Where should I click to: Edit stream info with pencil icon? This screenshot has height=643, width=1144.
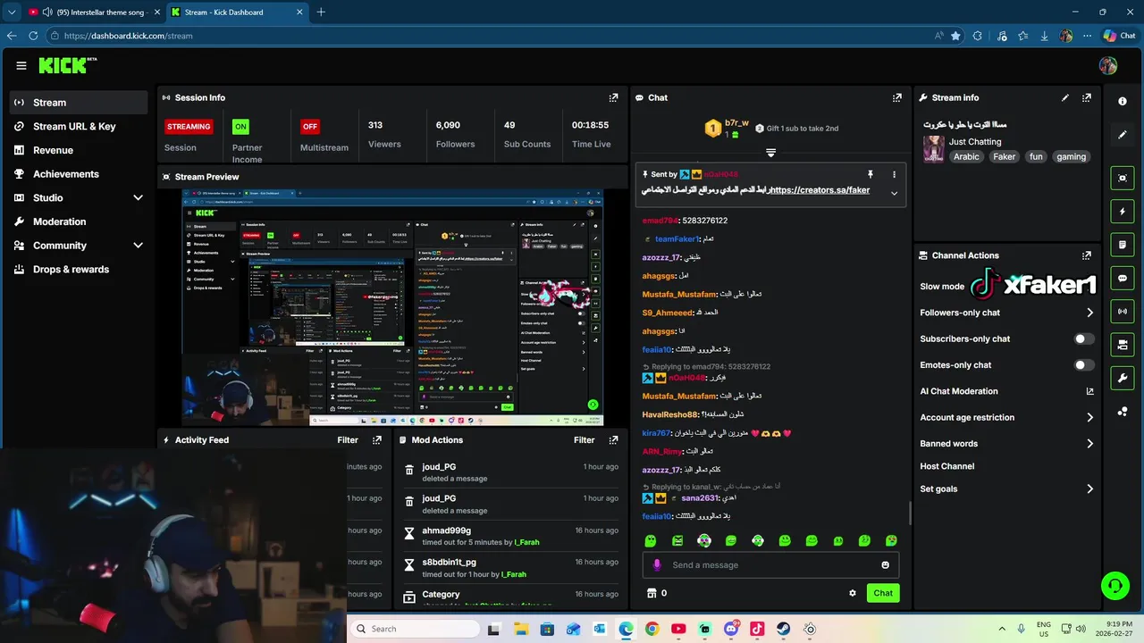(1065, 97)
